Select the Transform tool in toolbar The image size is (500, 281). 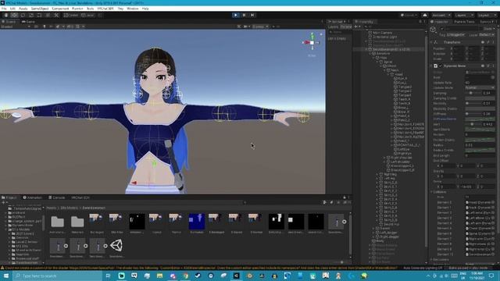pos(48,15)
